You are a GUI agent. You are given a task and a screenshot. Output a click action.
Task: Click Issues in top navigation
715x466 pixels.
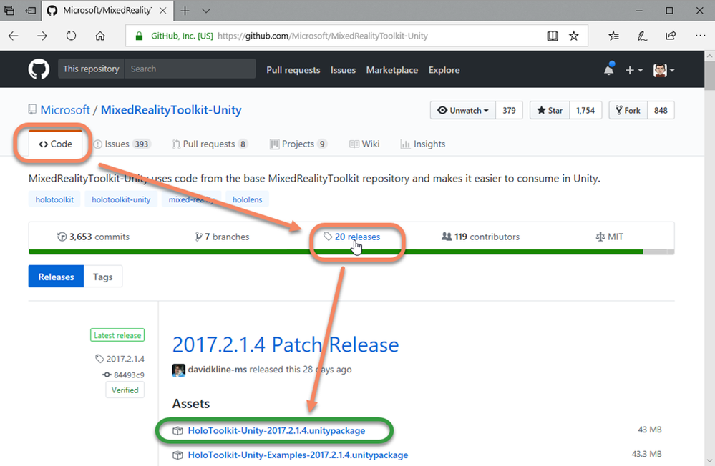click(x=343, y=70)
